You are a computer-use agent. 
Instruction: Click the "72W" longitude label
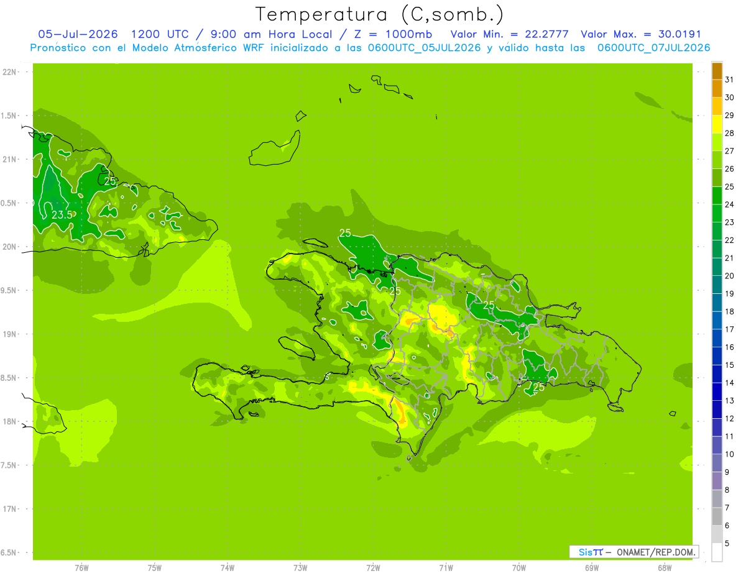coord(373,568)
